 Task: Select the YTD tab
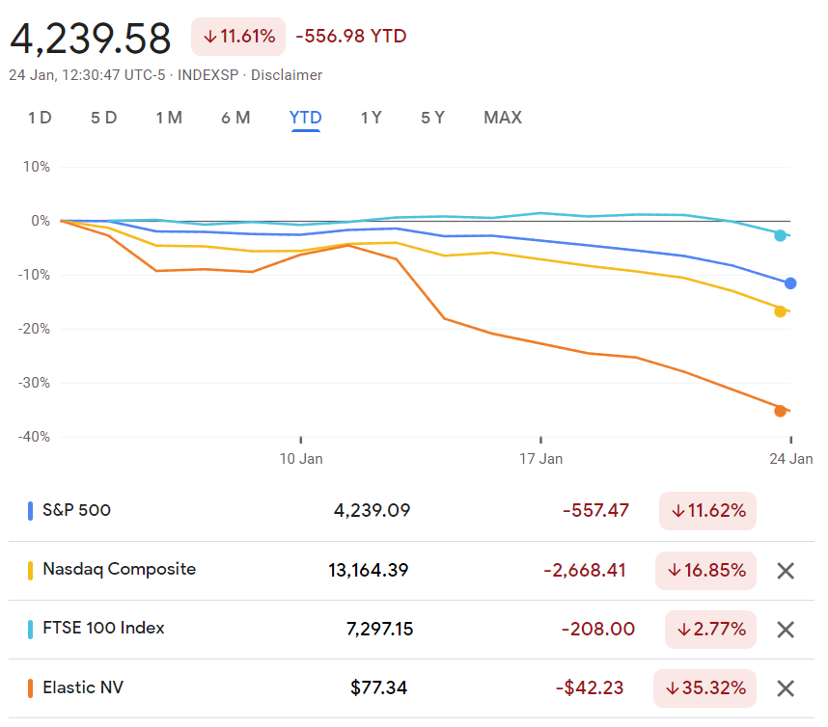click(x=305, y=118)
